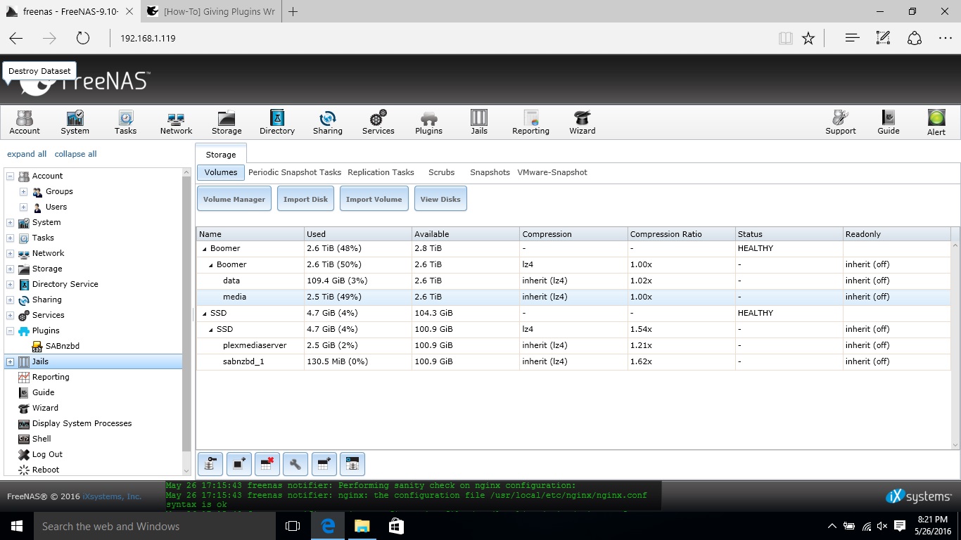This screenshot has width=961, height=540.
Task: Add page to favorites with star icon
Action: click(808, 38)
